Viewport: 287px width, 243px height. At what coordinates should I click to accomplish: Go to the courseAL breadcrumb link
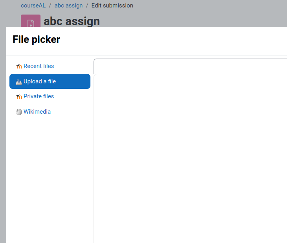[33, 6]
